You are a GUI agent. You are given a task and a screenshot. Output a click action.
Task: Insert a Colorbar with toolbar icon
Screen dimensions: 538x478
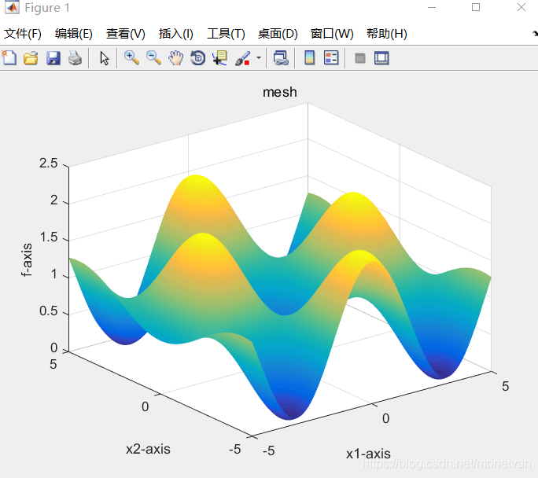tap(309, 58)
